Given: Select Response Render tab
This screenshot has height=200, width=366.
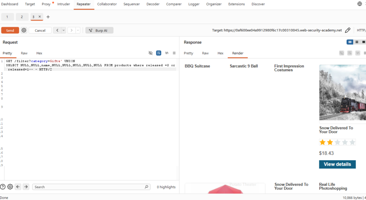Looking at the screenshot, I should (x=238, y=53).
